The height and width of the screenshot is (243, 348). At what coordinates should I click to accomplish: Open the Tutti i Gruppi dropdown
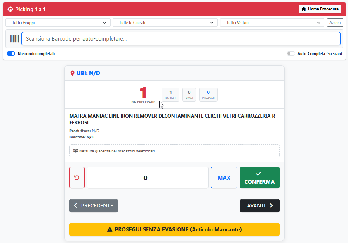(x=58, y=23)
